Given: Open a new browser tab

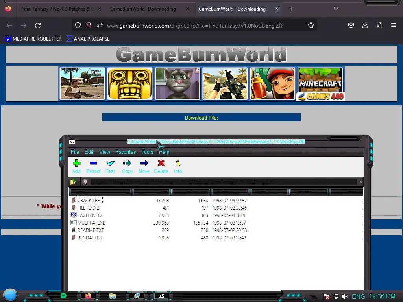Looking at the screenshot, I should (x=291, y=9).
